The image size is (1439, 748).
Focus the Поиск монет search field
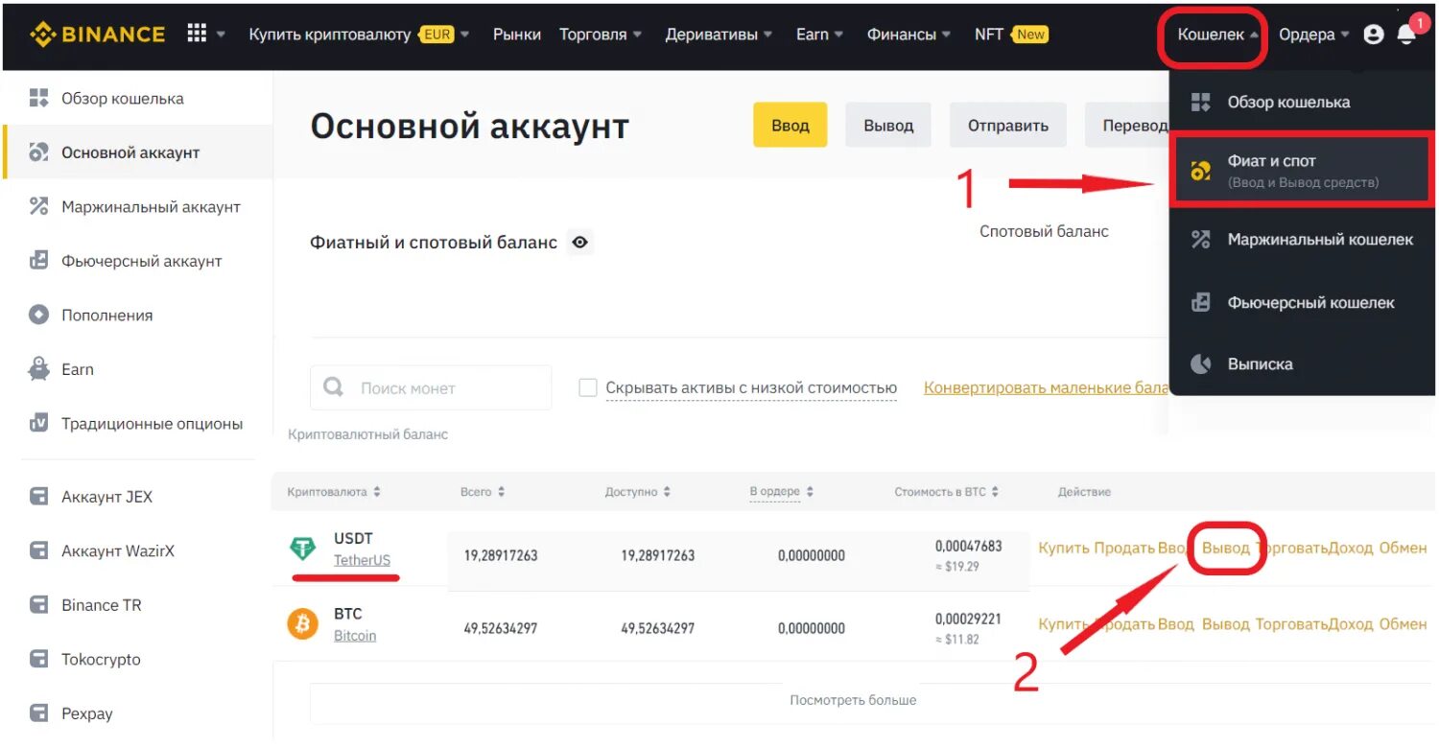[x=431, y=387]
